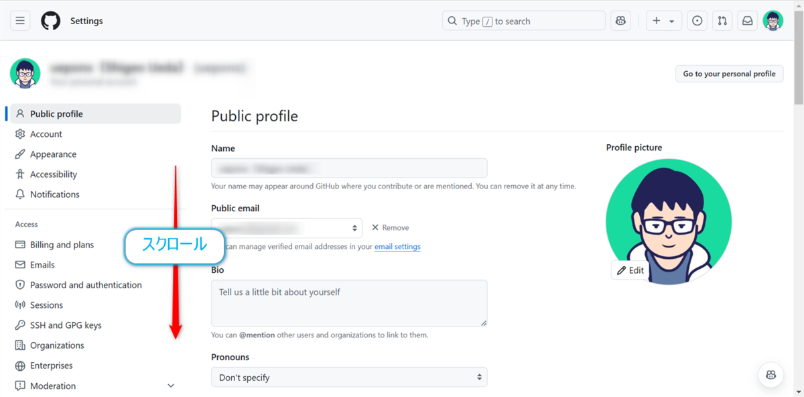Screen dimensions: 804x397
Task: Open the Pull requests icon
Action: pyautogui.click(x=722, y=20)
